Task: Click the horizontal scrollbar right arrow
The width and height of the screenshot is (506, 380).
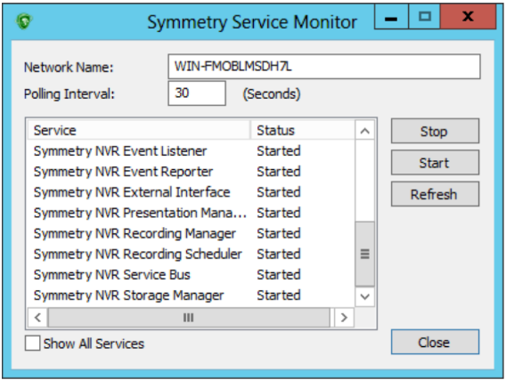Action: pyautogui.click(x=344, y=318)
